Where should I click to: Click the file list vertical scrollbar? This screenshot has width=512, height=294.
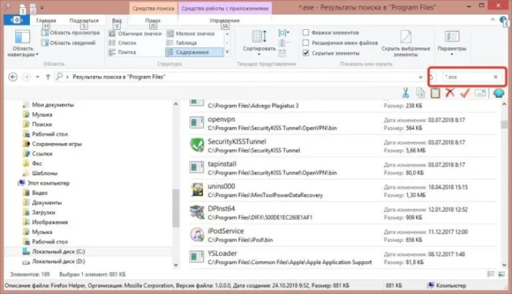pyautogui.click(x=504, y=184)
